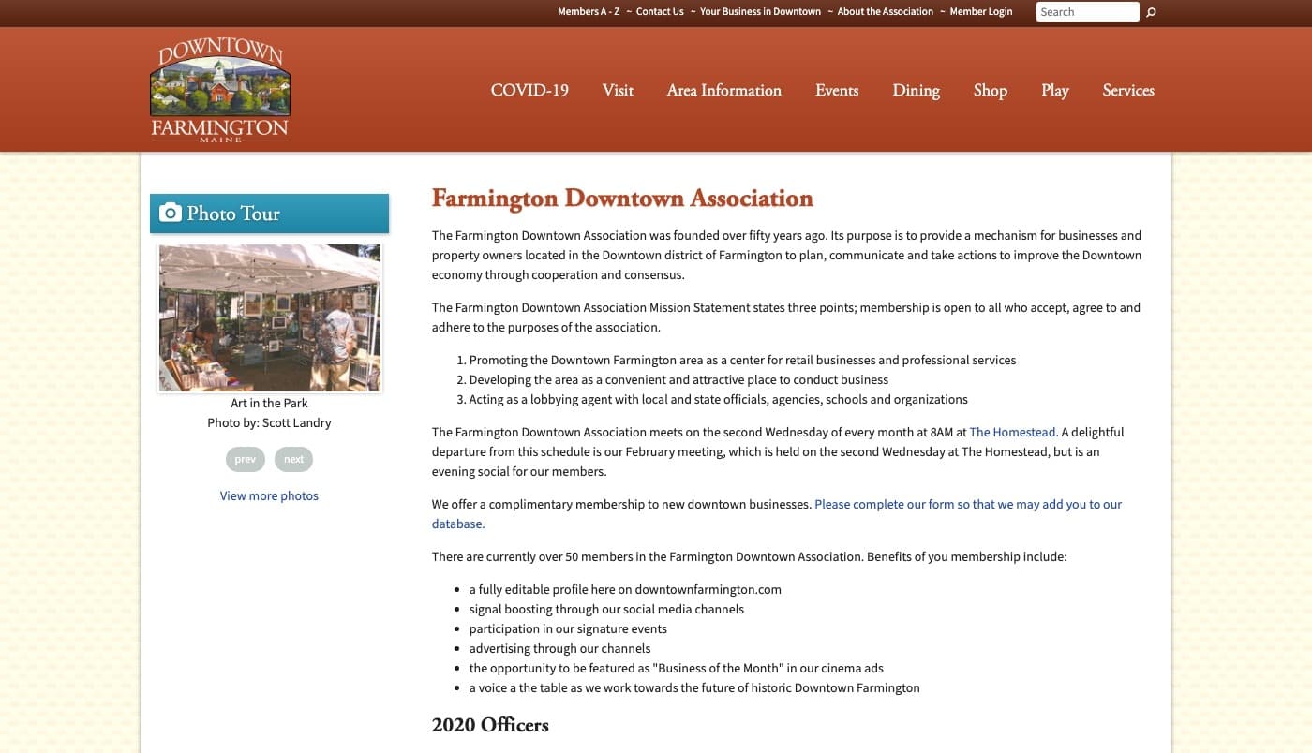Open the COVID-19 menu item
Screen dimensions: 1312x753
pyautogui.click(x=529, y=90)
